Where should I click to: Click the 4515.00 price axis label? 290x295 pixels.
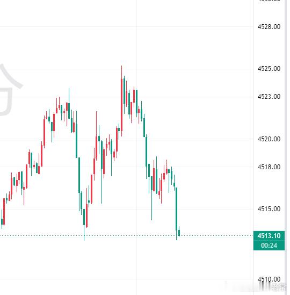pos(269,209)
